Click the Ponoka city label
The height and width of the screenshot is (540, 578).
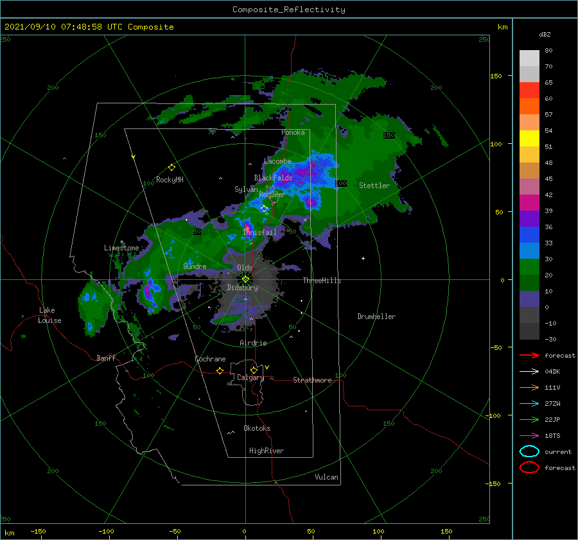[x=293, y=132]
